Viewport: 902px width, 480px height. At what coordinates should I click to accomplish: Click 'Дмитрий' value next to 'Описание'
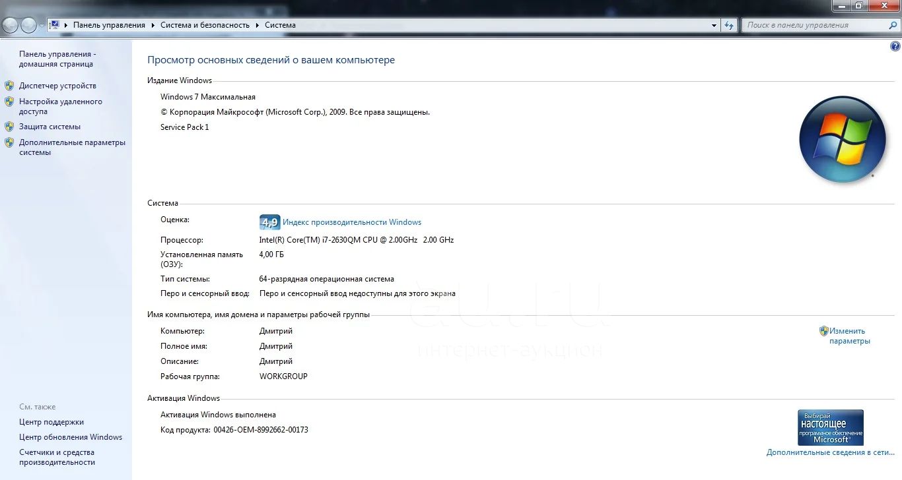click(x=276, y=361)
